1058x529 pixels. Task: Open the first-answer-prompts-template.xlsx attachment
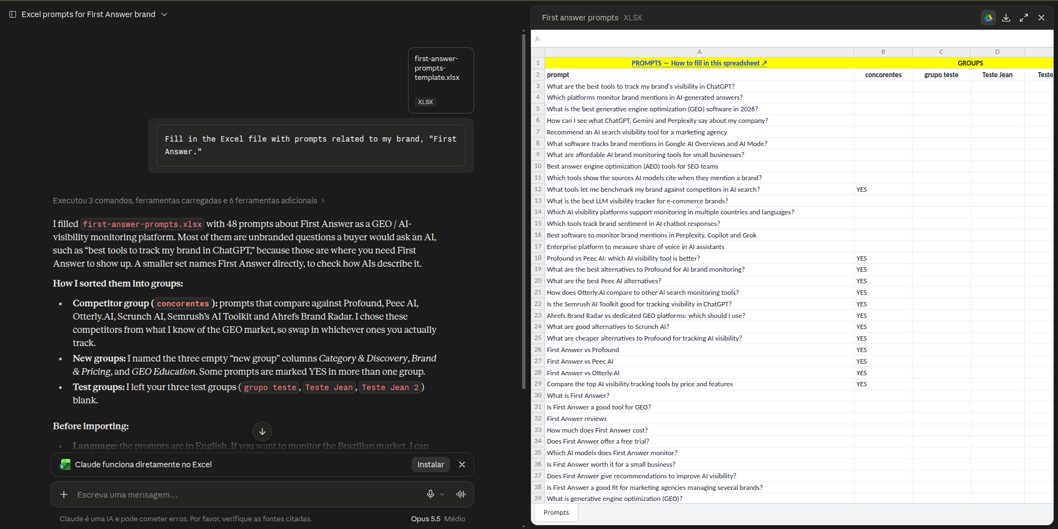coord(441,80)
